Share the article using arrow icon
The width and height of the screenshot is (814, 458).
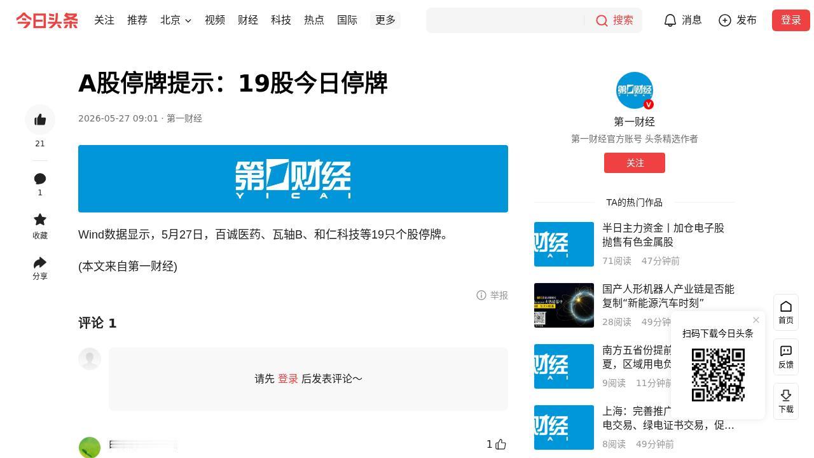40,262
